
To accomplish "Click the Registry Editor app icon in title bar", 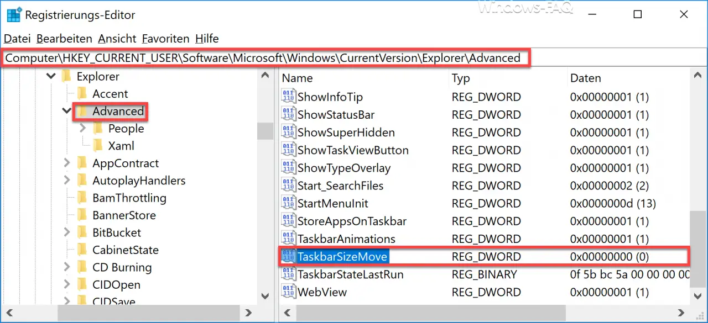I will point(14,14).
